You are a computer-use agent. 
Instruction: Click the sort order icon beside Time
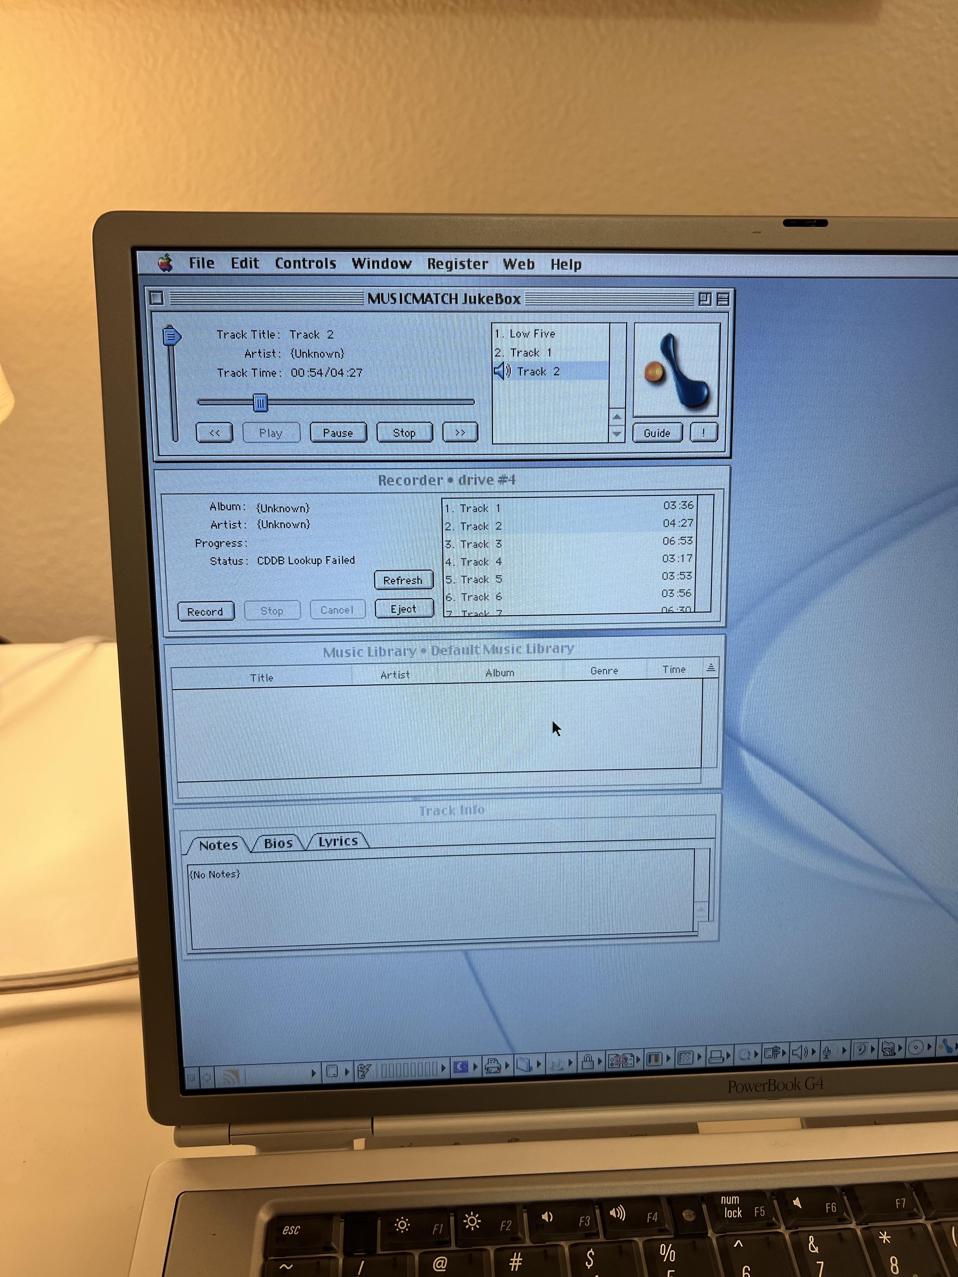(x=710, y=668)
